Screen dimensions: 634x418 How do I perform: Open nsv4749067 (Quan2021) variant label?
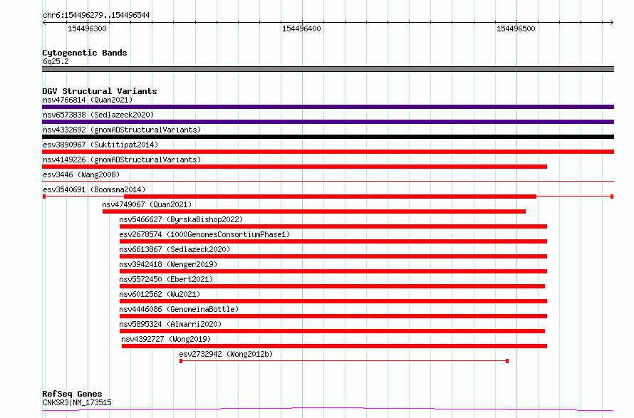(x=147, y=204)
